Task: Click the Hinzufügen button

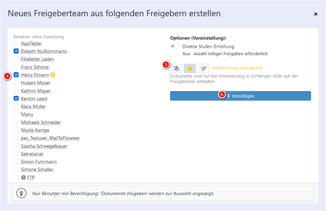Action: pyautogui.click(x=240, y=96)
